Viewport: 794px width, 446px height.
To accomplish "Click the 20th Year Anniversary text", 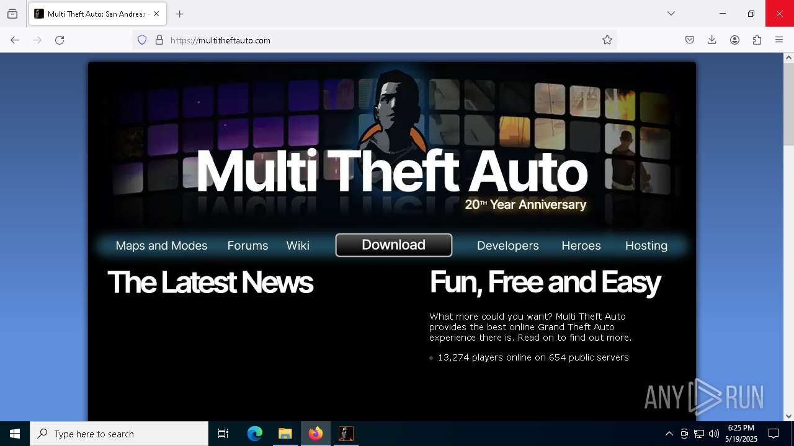I will [525, 204].
